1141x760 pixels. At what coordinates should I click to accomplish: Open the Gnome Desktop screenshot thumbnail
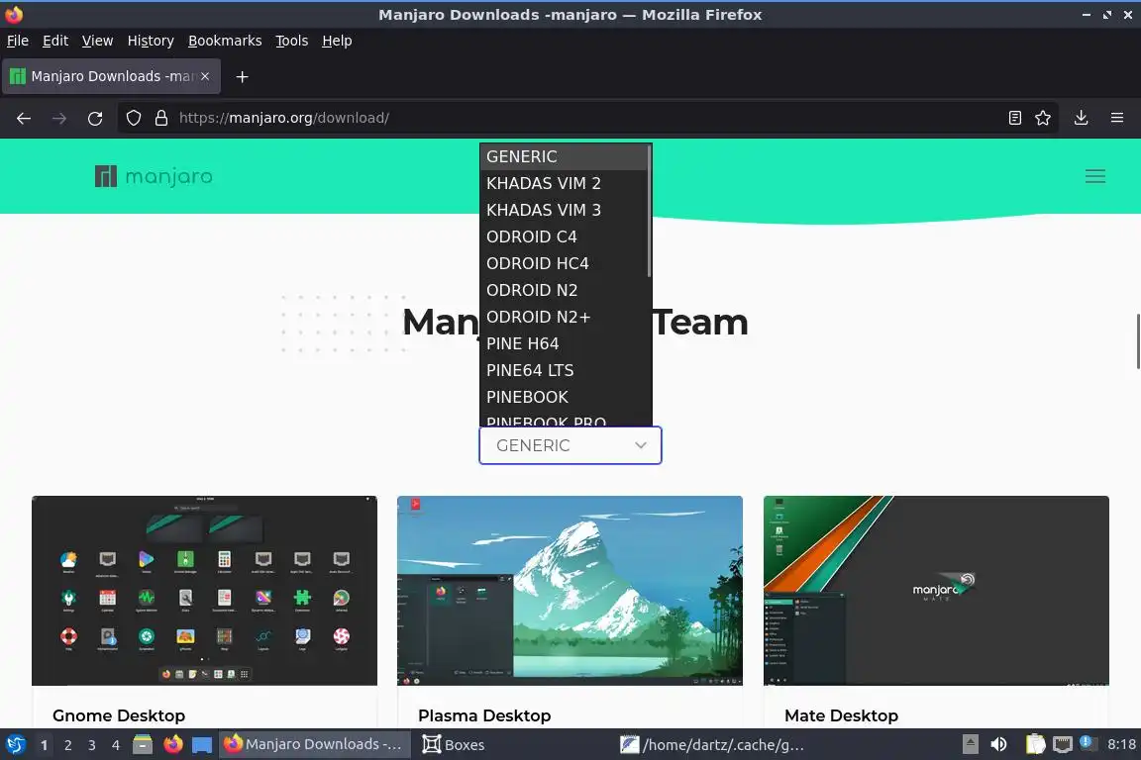tap(204, 591)
